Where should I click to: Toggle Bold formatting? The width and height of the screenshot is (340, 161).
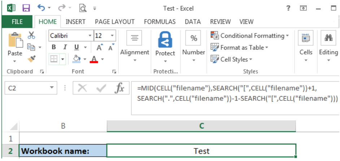pos(54,47)
